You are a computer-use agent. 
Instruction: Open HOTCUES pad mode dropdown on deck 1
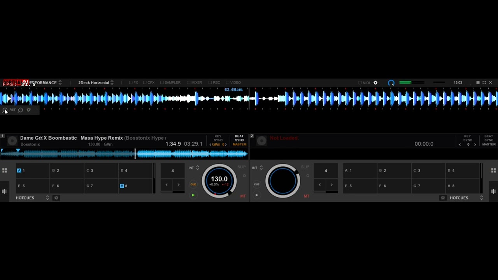[33, 198]
